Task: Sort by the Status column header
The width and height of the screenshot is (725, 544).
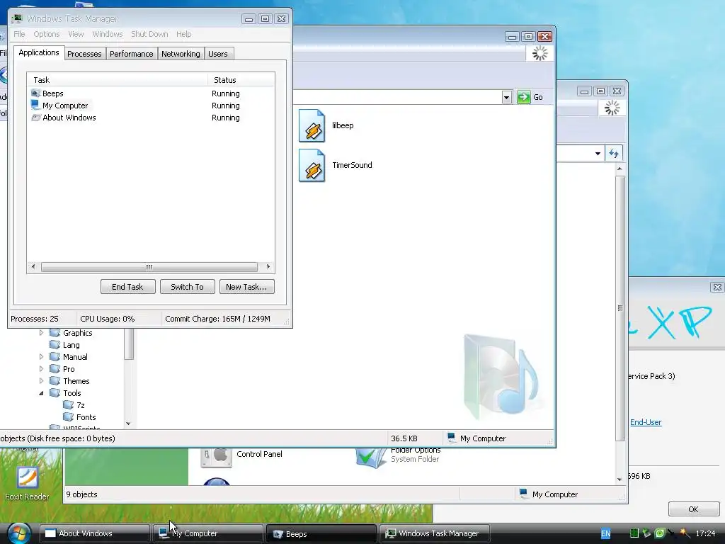Action: pos(241,80)
